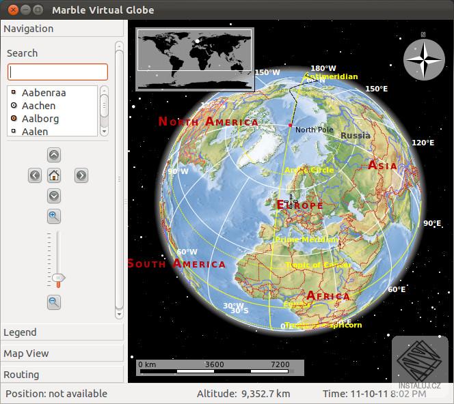Move the globe down with the down arrow button

(x=54, y=196)
